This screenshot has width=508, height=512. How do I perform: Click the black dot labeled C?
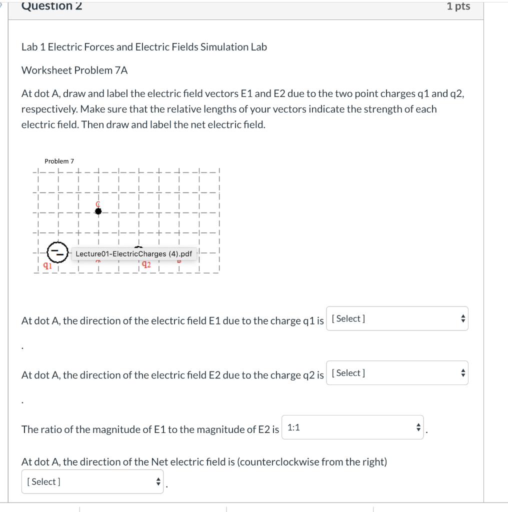(x=98, y=211)
